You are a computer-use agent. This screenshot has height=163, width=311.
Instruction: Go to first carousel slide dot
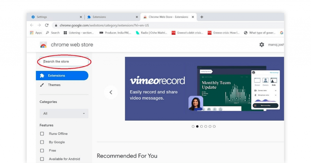tap(193, 127)
